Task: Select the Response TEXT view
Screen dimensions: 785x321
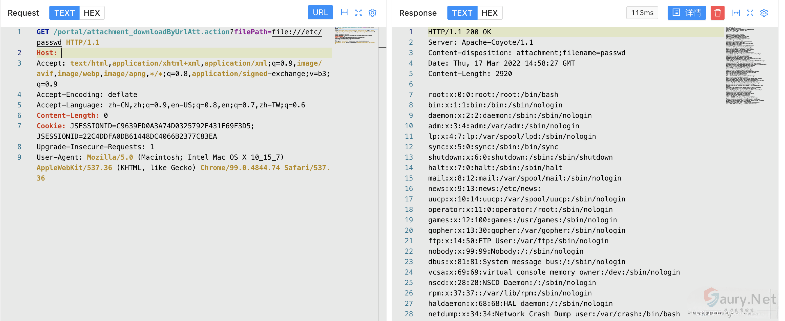Action: tap(462, 13)
